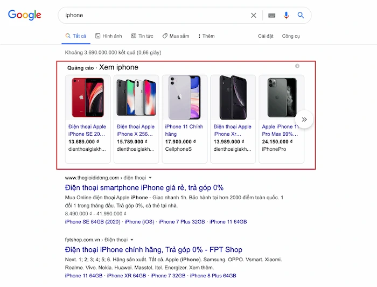
Task: Click the Google logo
Action: click(24, 15)
